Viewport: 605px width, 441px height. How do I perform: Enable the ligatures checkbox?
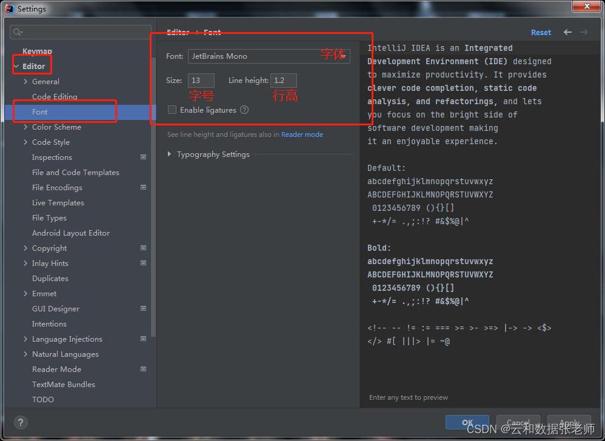[x=172, y=110]
